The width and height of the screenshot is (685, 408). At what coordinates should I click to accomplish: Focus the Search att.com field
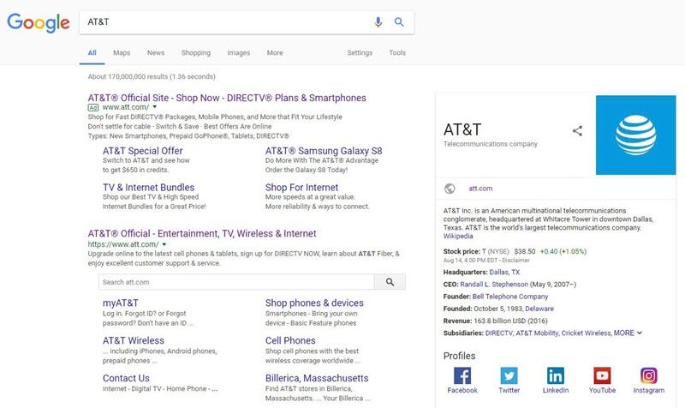tap(236, 282)
